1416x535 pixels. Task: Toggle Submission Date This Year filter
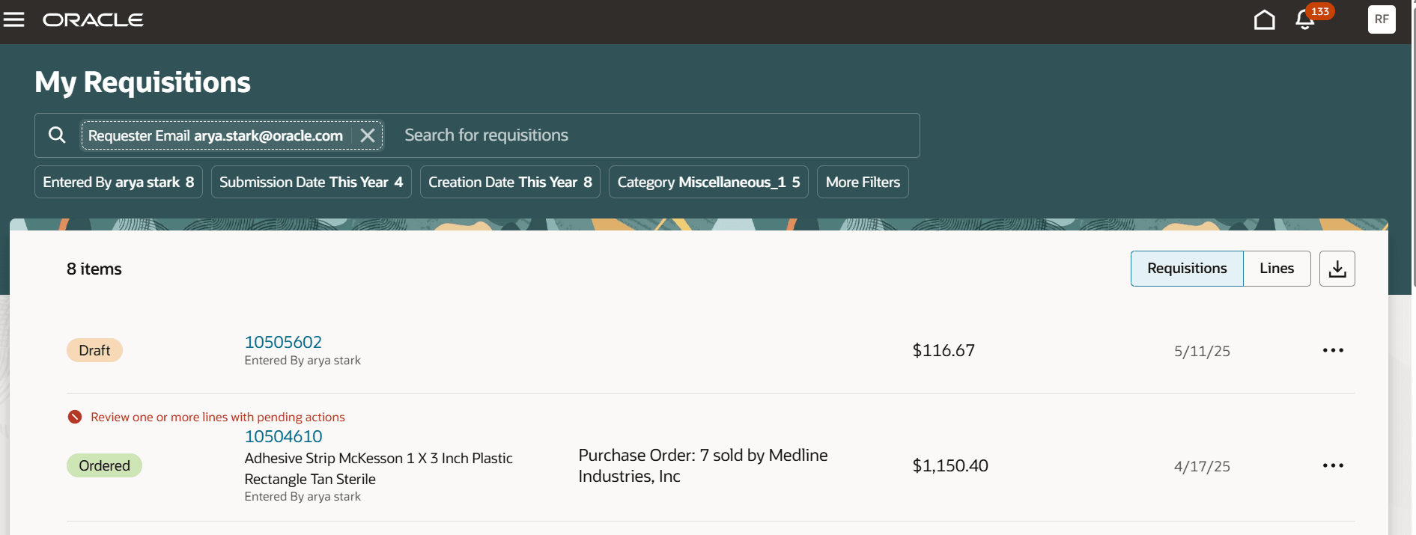[x=311, y=182]
